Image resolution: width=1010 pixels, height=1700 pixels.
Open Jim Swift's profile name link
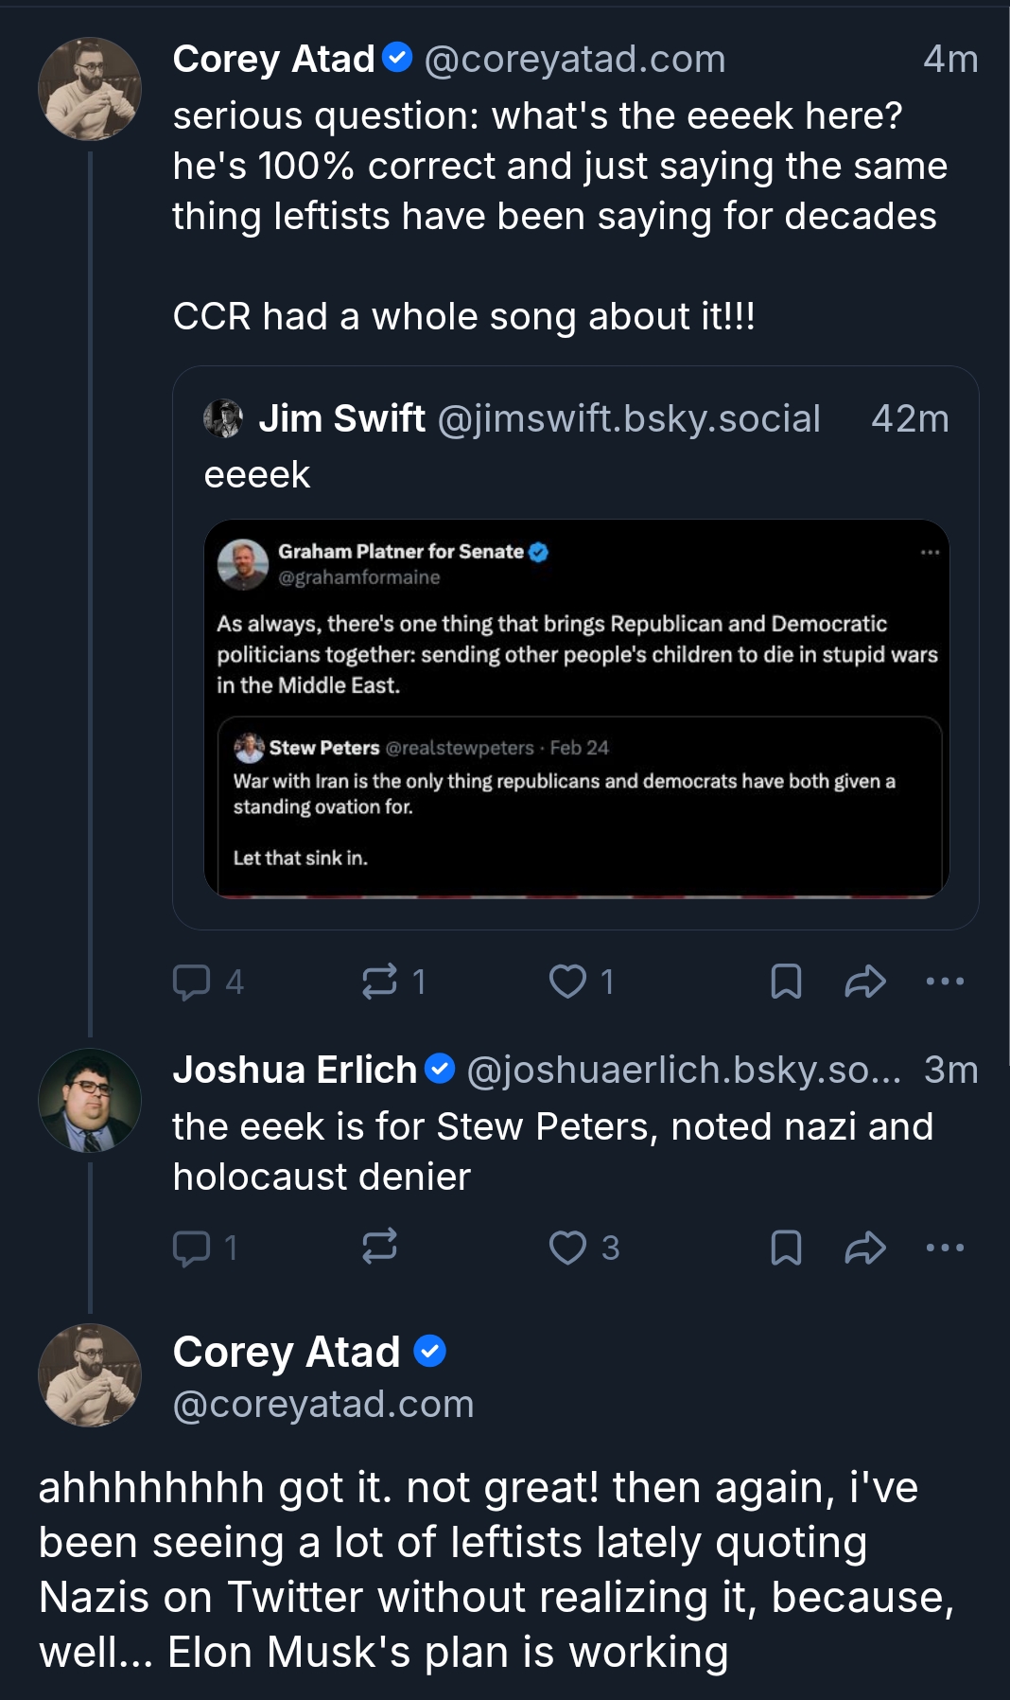click(341, 418)
